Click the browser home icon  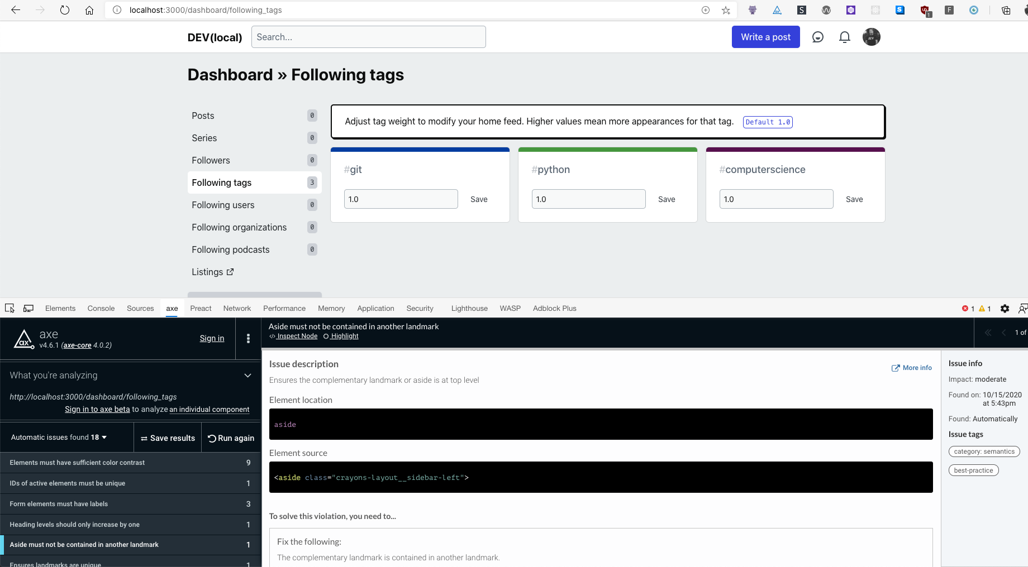pyautogui.click(x=89, y=9)
